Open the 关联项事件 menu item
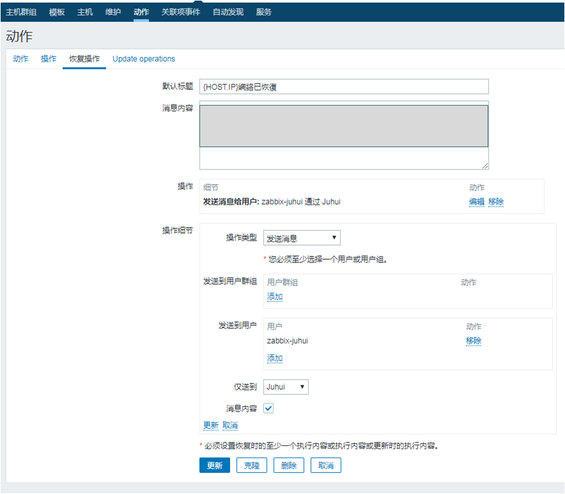 pyautogui.click(x=181, y=12)
